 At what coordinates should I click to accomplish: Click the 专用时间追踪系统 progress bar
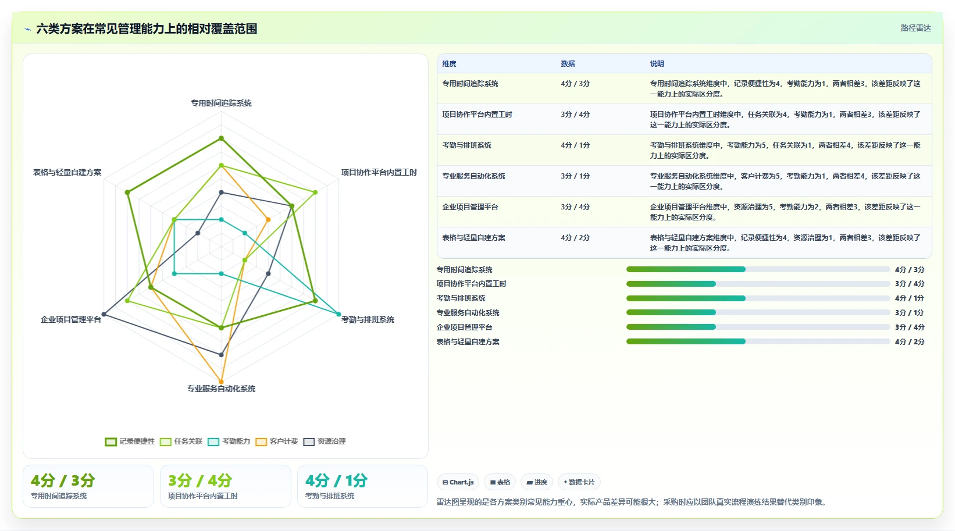pyautogui.click(x=758, y=269)
